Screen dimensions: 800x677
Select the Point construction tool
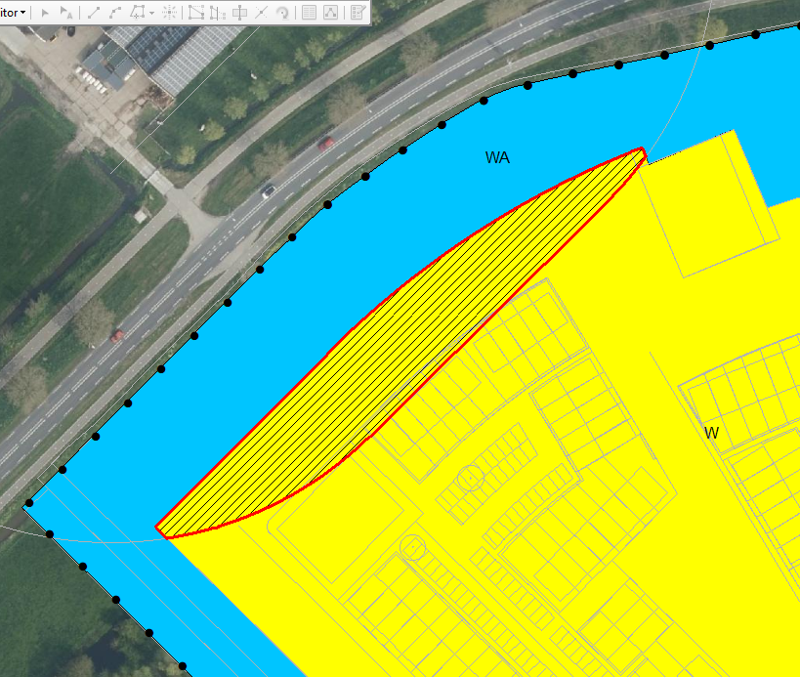[x=169, y=13]
